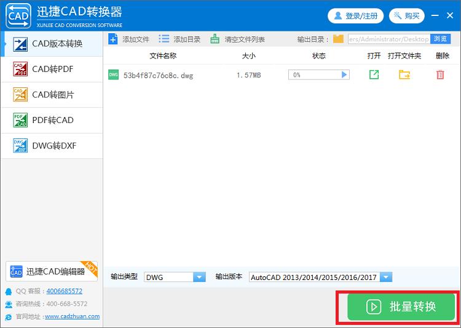Open QQ support link 4006685572

pyautogui.click(x=65, y=291)
